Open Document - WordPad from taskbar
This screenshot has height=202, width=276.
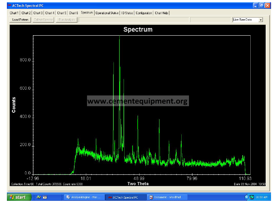[168, 197]
